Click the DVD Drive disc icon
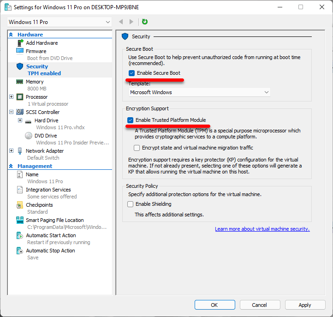Viewport: 333px width, 317px height. [29, 136]
